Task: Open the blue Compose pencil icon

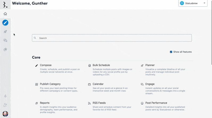Action: 5,23
